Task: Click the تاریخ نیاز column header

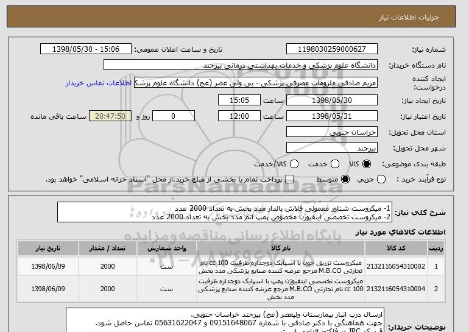Action: [x=48, y=248]
